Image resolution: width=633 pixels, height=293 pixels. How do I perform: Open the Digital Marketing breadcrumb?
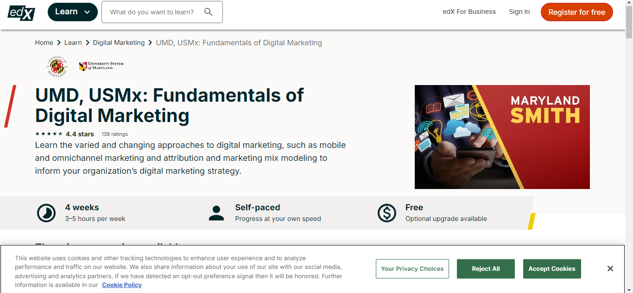tap(119, 43)
